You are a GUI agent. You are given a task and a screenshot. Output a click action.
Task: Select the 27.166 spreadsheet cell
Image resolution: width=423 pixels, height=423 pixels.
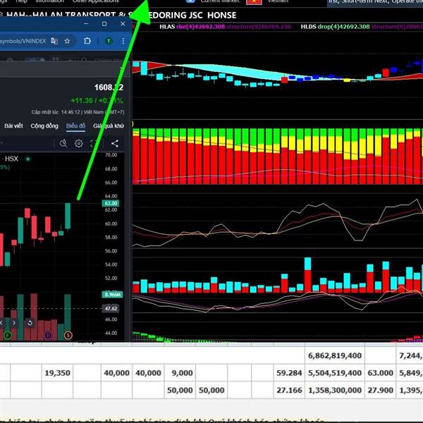point(289,390)
